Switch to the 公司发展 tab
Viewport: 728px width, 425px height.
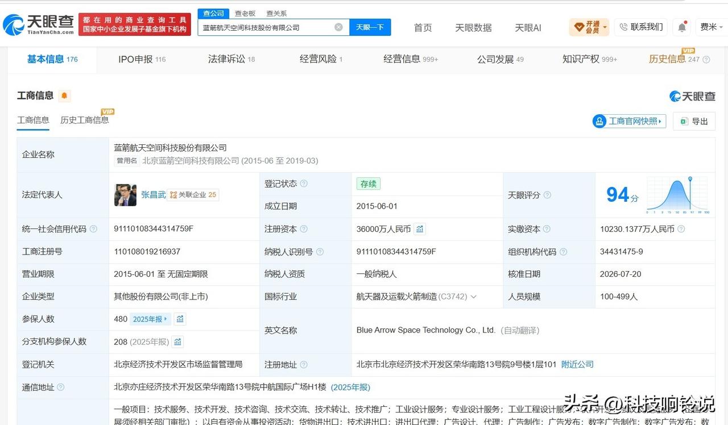(x=500, y=59)
